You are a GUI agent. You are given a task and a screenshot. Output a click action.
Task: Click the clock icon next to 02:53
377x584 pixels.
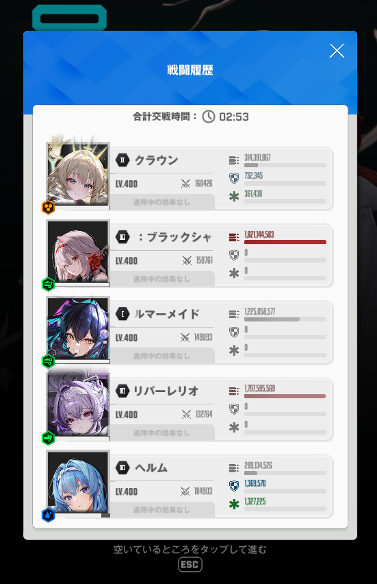[209, 117]
